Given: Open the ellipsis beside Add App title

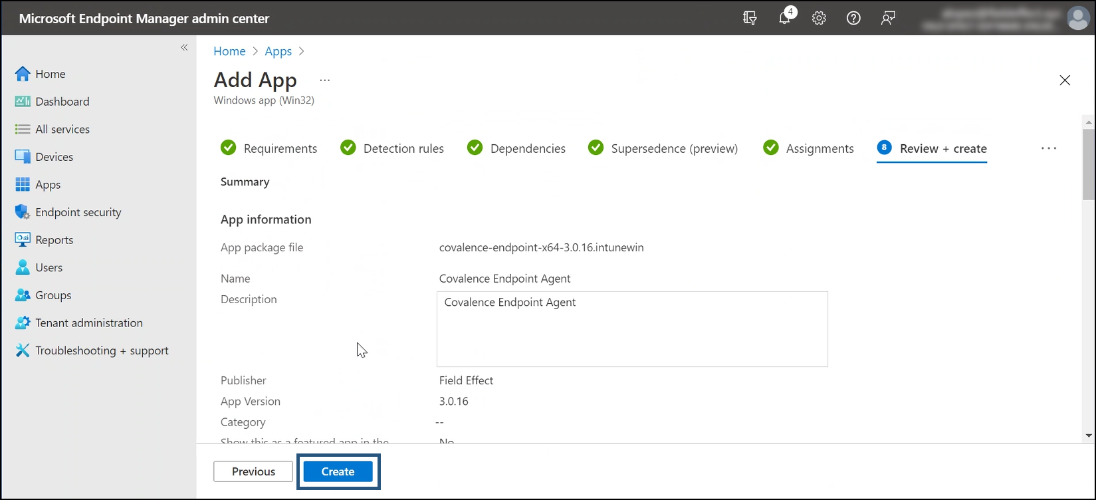Looking at the screenshot, I should click(324, 80).
